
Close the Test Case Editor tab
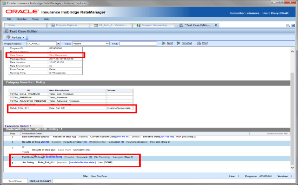coord(216,25)
